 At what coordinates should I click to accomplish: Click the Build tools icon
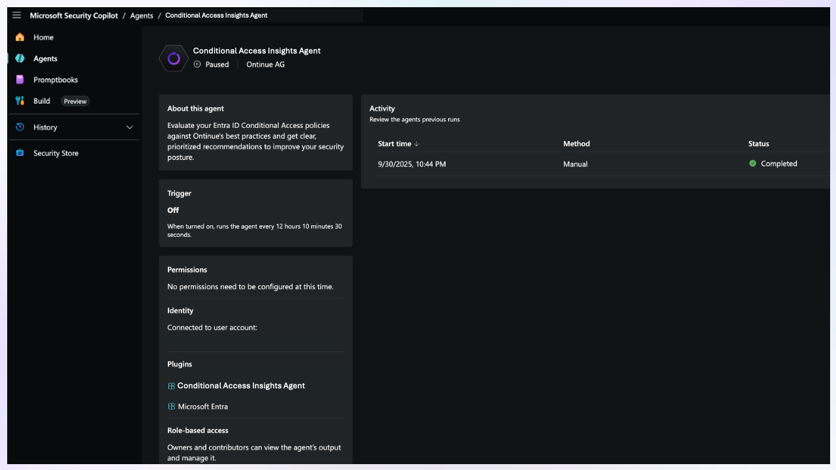point(20,101)
